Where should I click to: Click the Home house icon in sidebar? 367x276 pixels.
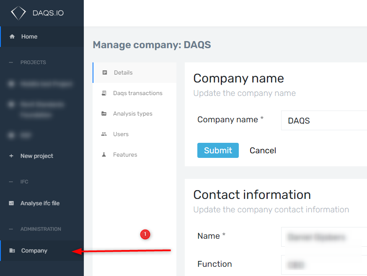[12, 37]
